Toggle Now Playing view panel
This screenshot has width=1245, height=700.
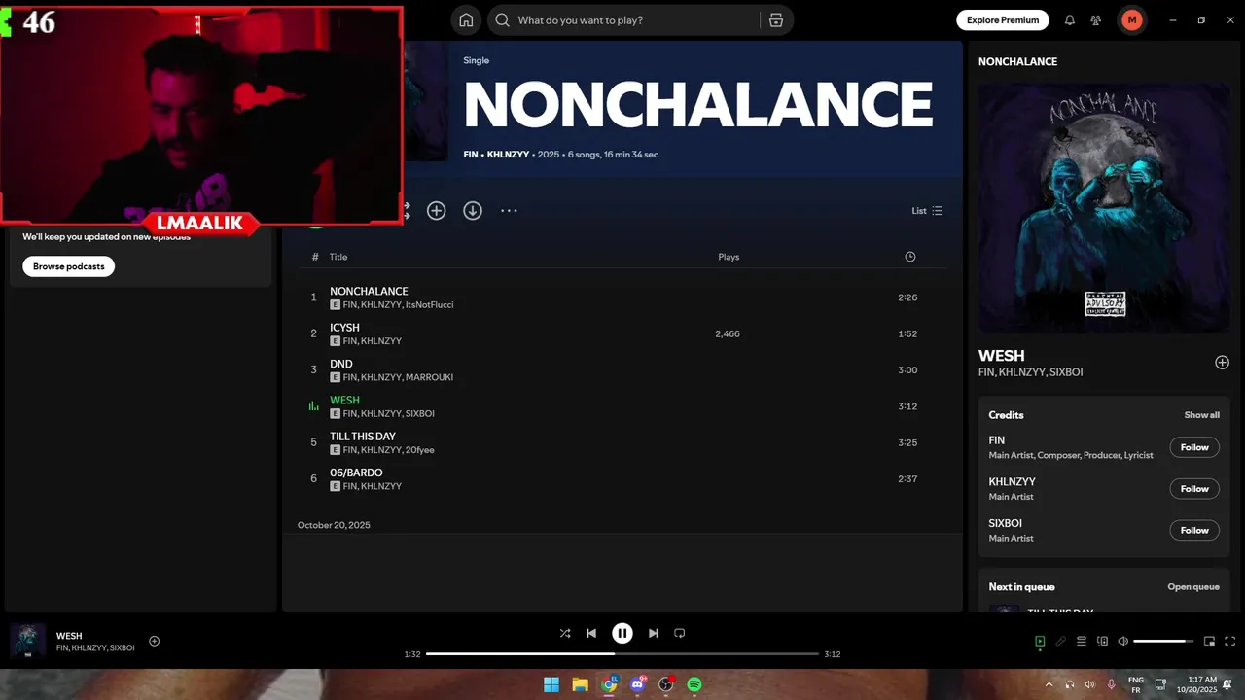click(x=1040, y=641)
